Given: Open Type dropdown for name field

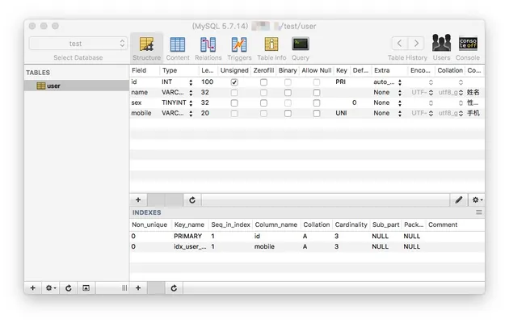Looking at the screenshot, I should coord(191,93).
